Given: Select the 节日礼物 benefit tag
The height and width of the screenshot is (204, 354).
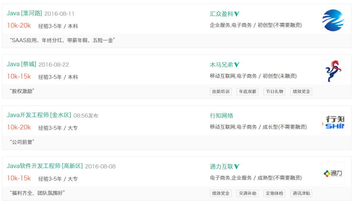Looking at the screenshot, I should [274, 92].
